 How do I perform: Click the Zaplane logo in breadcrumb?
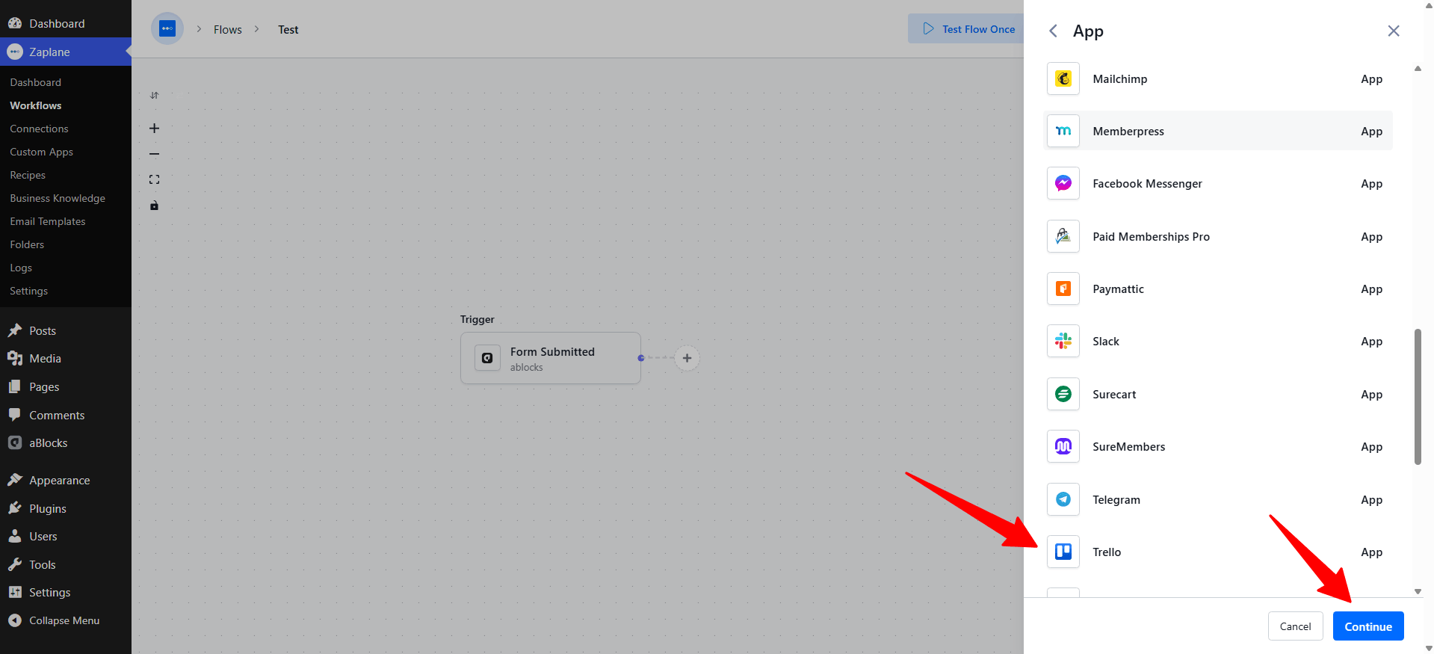(167, 29)
